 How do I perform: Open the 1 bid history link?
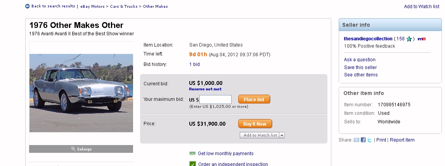(x=194, y=64)
